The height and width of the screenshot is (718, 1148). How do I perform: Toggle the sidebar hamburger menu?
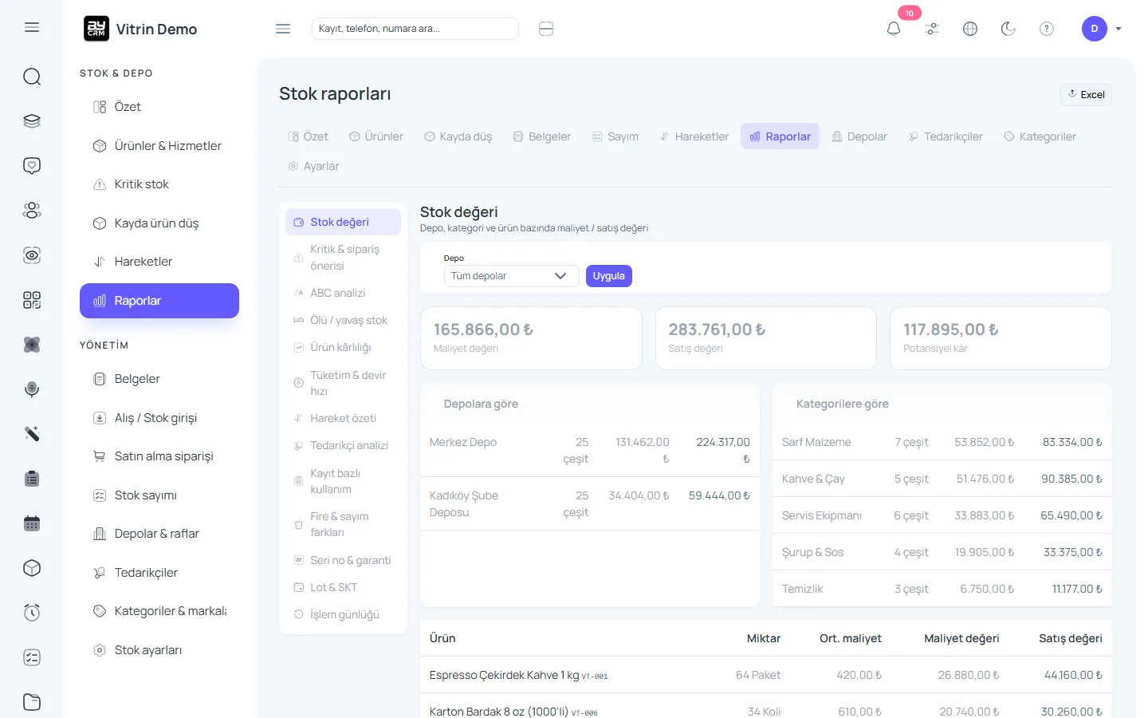(283, 29)
